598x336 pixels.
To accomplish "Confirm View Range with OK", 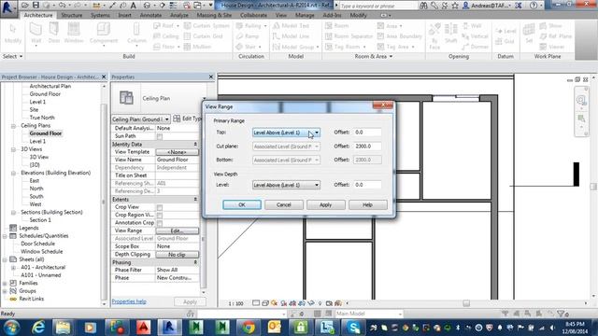I will click(x=242, y=205).
